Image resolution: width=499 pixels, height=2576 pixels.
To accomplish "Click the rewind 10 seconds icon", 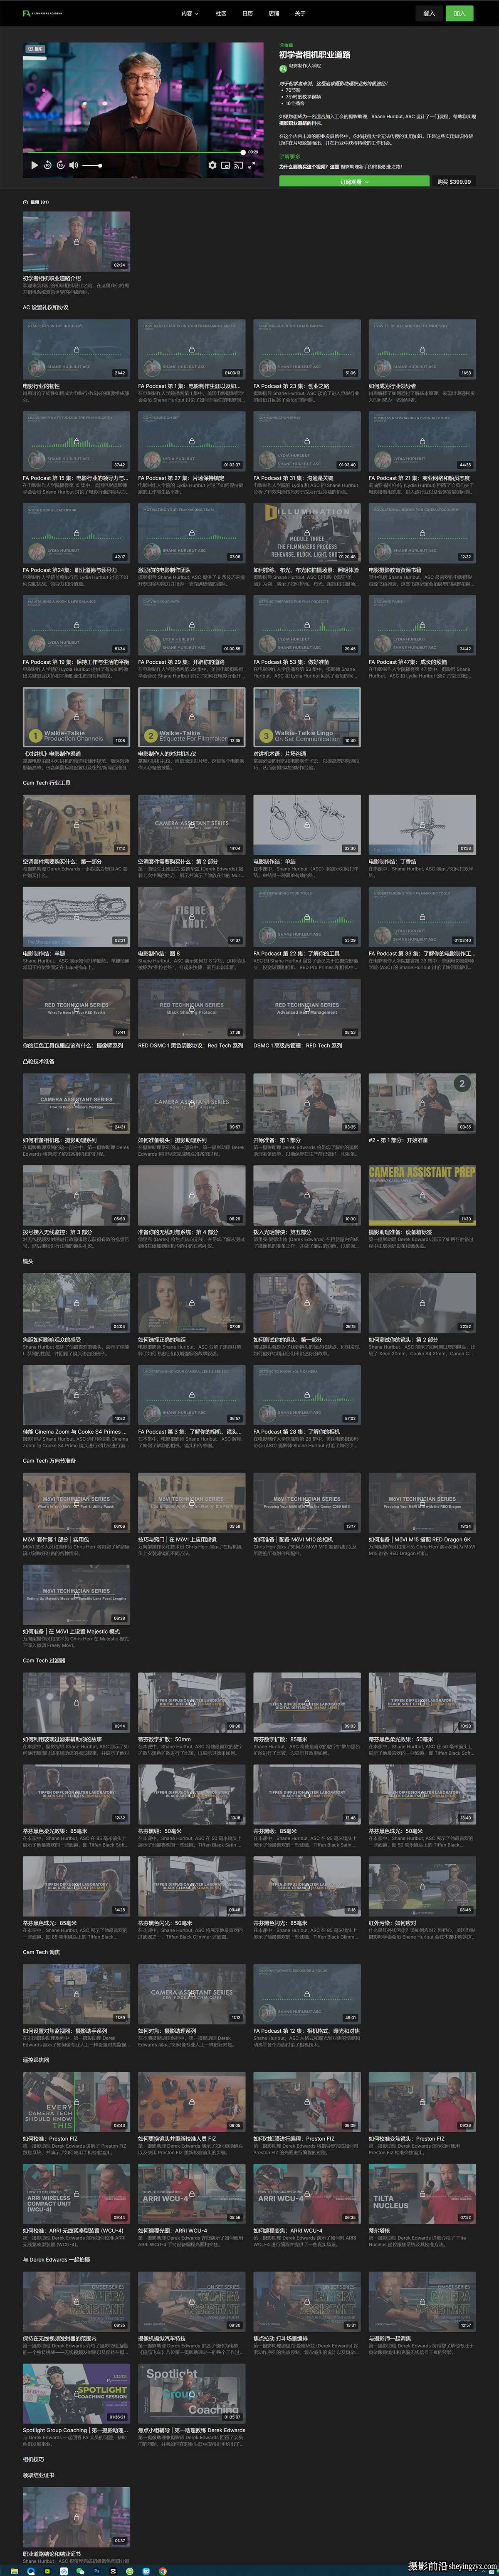I will [x=48, y=165].
